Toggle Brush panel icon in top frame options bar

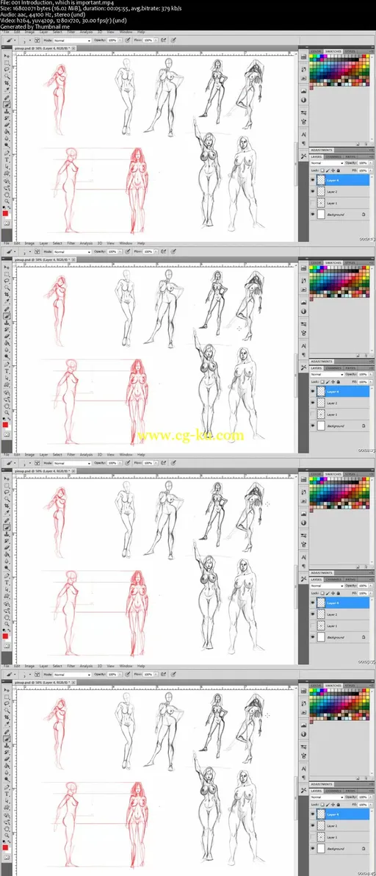tap(36, 40)
